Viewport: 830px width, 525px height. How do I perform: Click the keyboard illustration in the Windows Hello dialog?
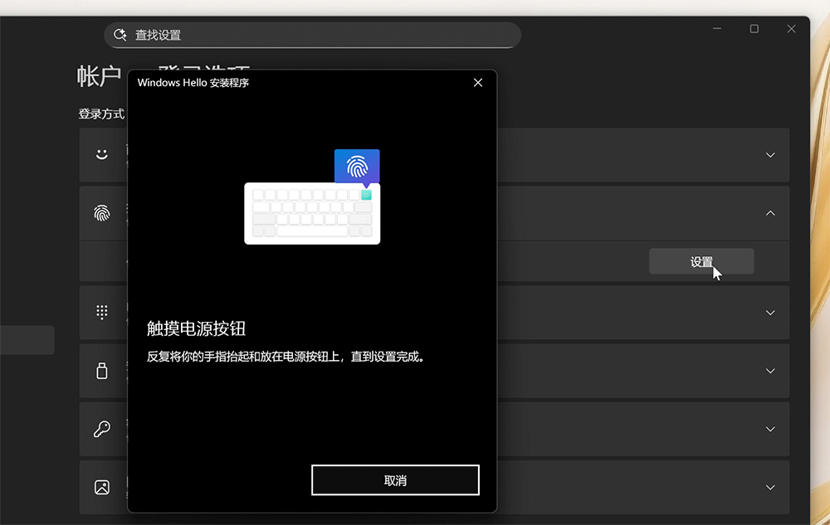point(312,214)
